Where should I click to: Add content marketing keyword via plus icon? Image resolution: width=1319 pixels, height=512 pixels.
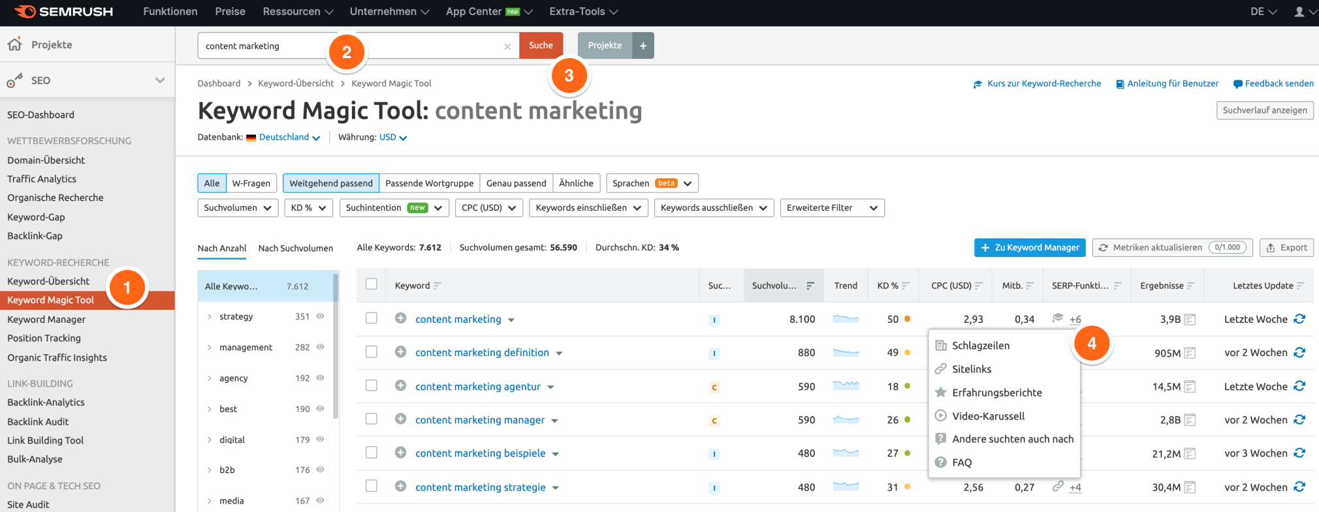[x=401, y=318]
